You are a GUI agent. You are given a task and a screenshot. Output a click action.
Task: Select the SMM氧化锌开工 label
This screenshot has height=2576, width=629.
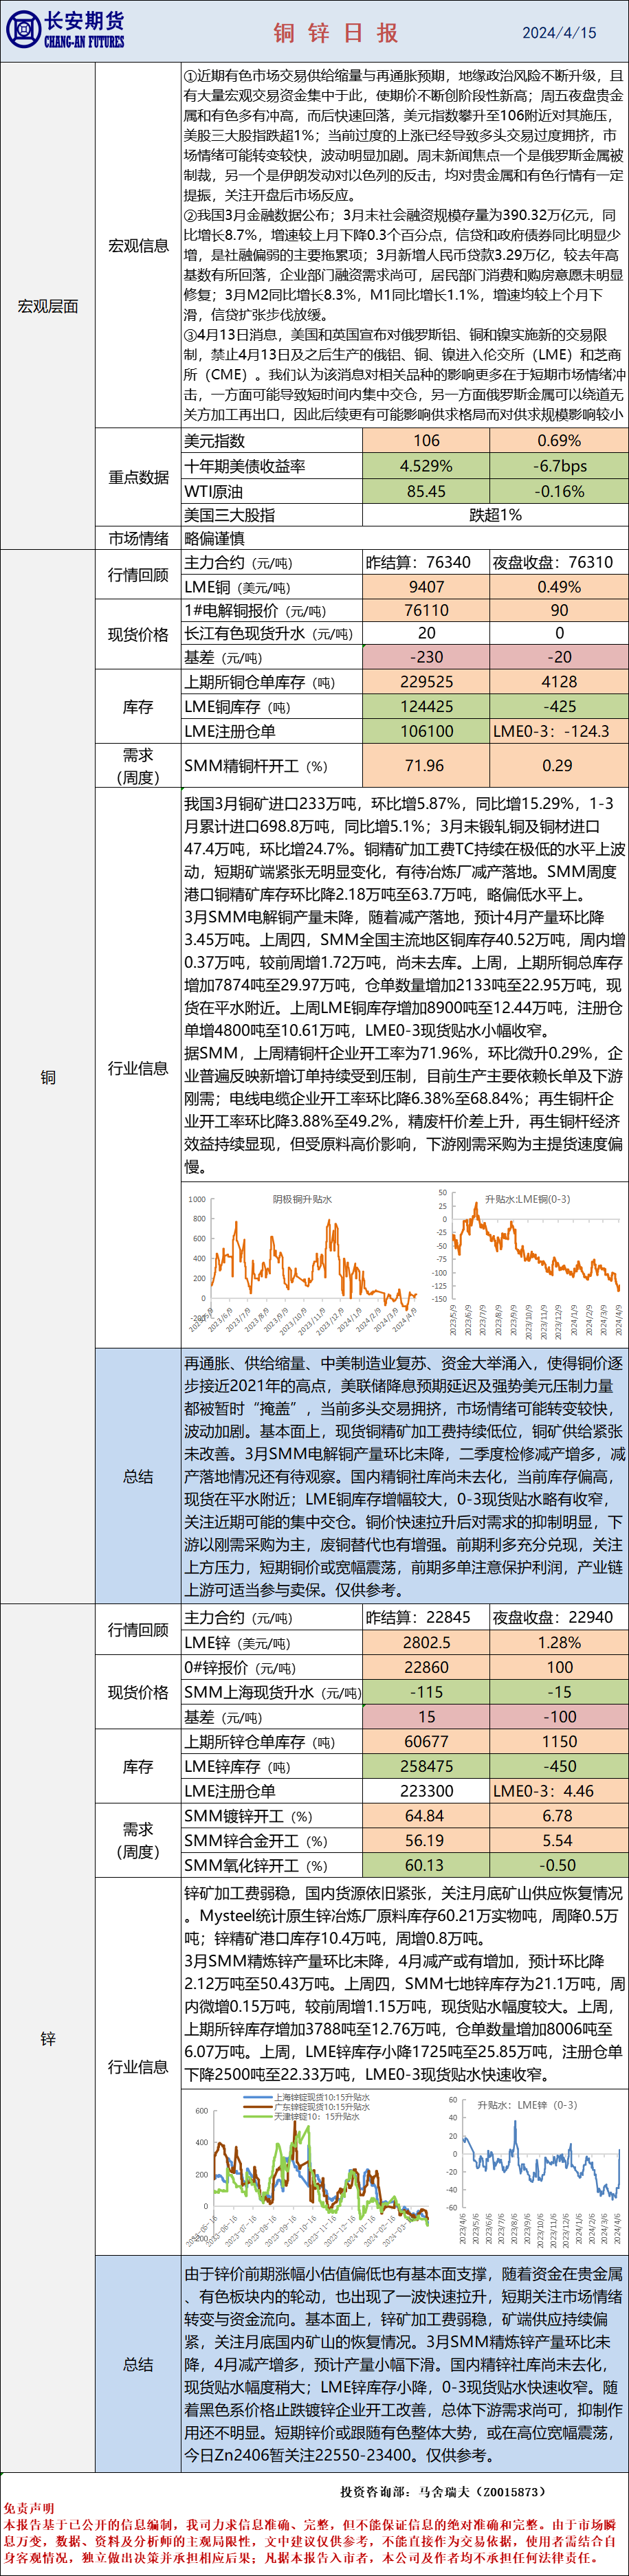255,1865
